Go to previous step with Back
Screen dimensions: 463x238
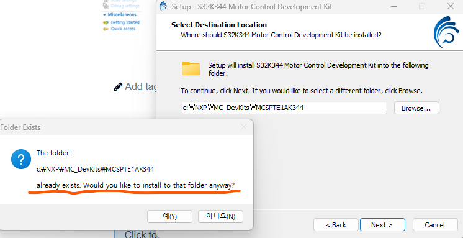click(x=336, y=225)
